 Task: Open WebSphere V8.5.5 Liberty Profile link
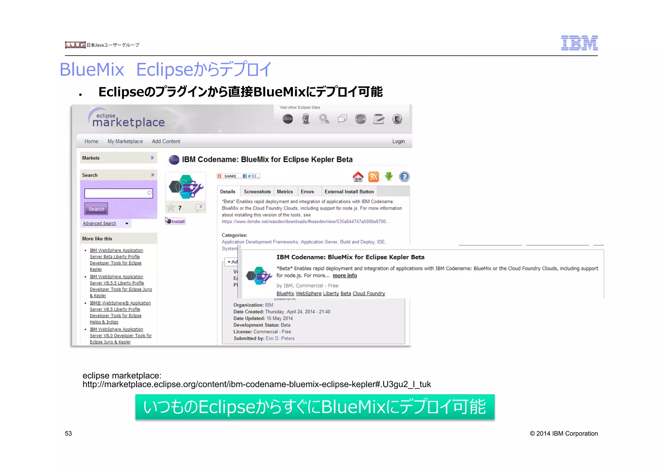(x=121, y=286)
